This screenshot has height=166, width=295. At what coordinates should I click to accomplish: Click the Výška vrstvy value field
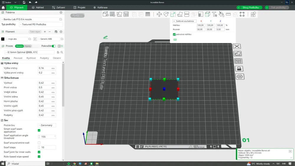(47, 68)
